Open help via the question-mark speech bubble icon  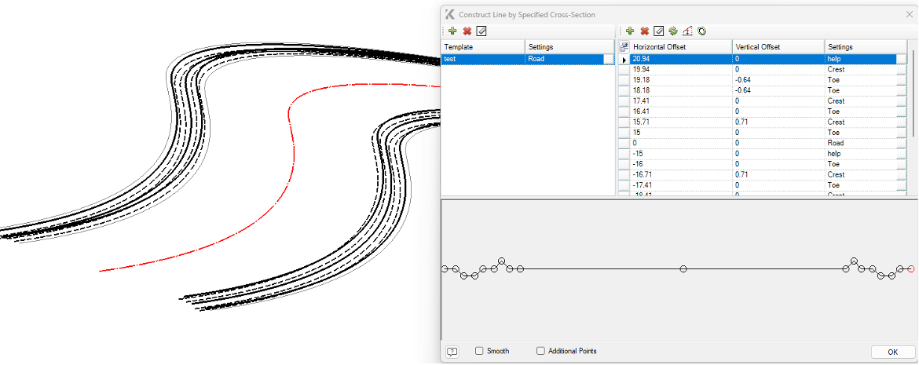[452, 352]
